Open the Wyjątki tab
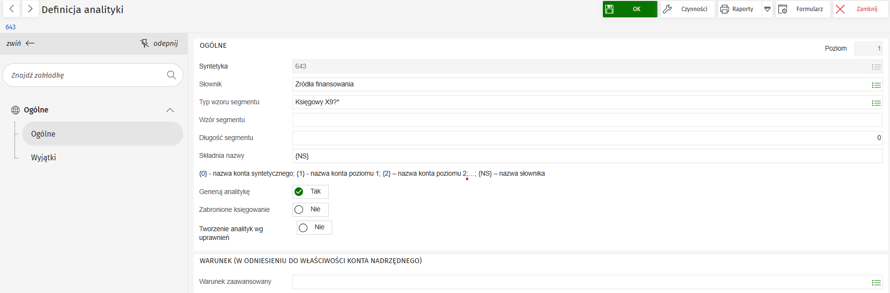This screenshot has height=293, width=890. point(44,157)
